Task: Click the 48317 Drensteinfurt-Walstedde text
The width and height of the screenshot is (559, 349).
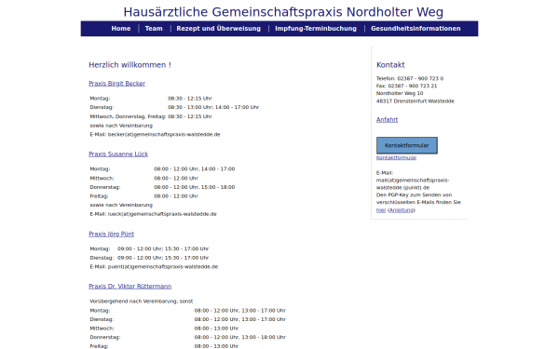Action: coord(416,101)
